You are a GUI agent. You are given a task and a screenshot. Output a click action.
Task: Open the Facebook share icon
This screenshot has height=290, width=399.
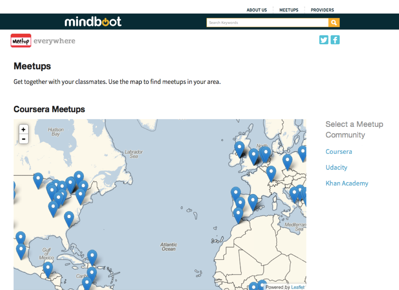(335, 40)
